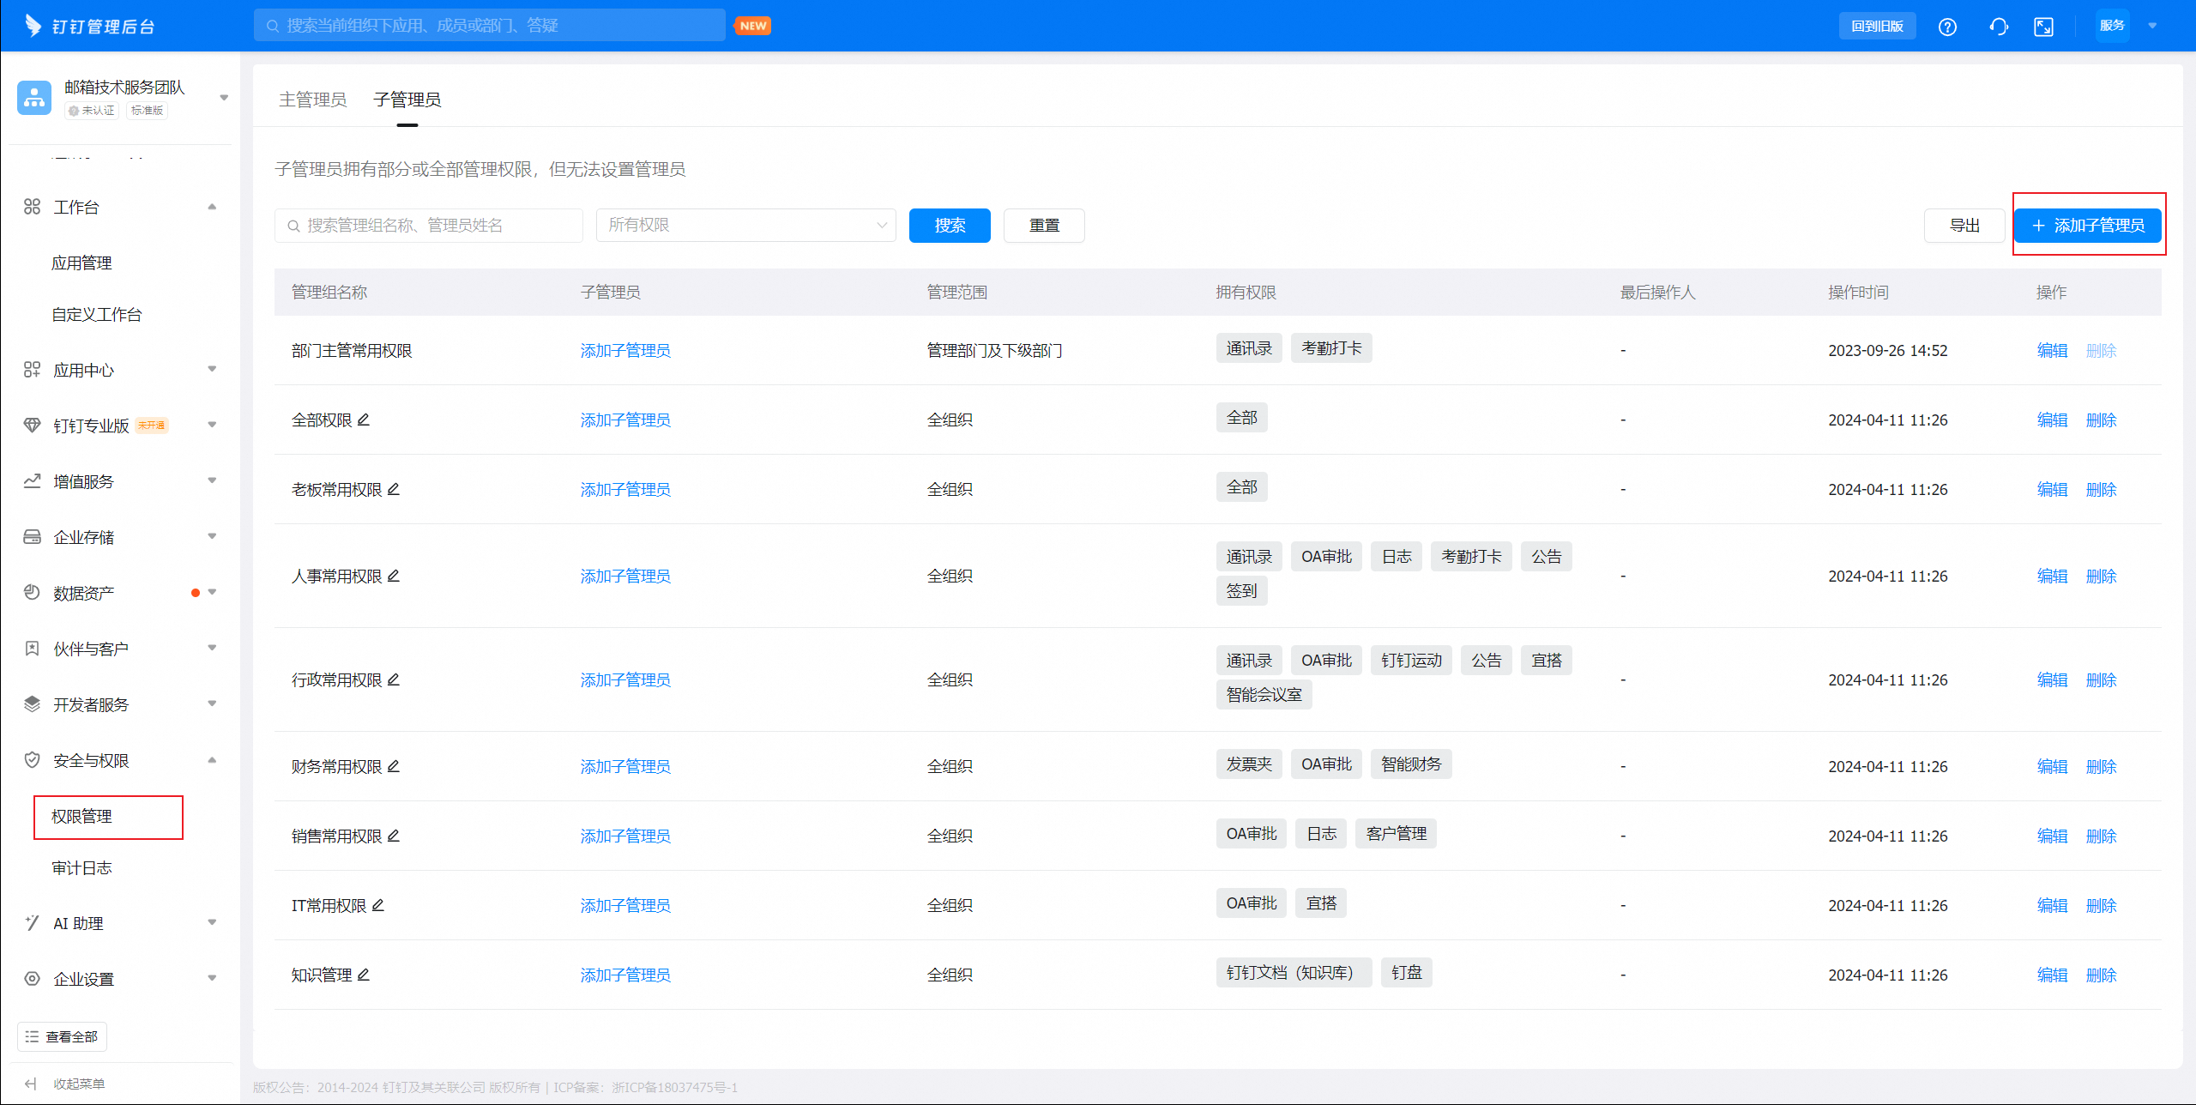
Task: Click the fullscreen expand icon in header
Action: pyautogui.click(x=2043, y=27)
